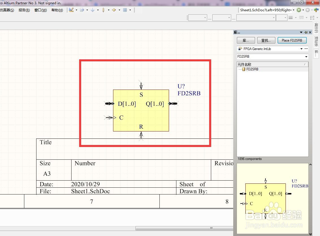Expand the simulation sources dropdown arrow
This screenshot has height=236, width=320.
[119, 10]
